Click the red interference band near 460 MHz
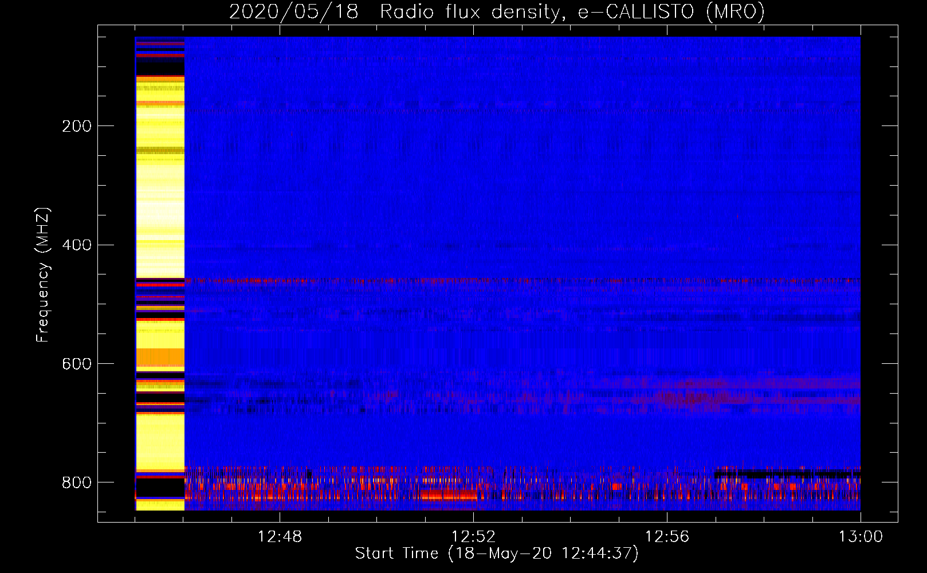Viewport: 927px width, 573px height. click(x=523, y=281)
